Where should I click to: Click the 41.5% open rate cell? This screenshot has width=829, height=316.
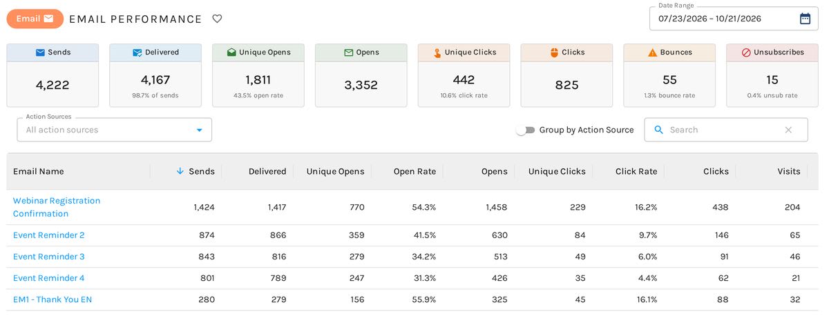coord(424,235)
